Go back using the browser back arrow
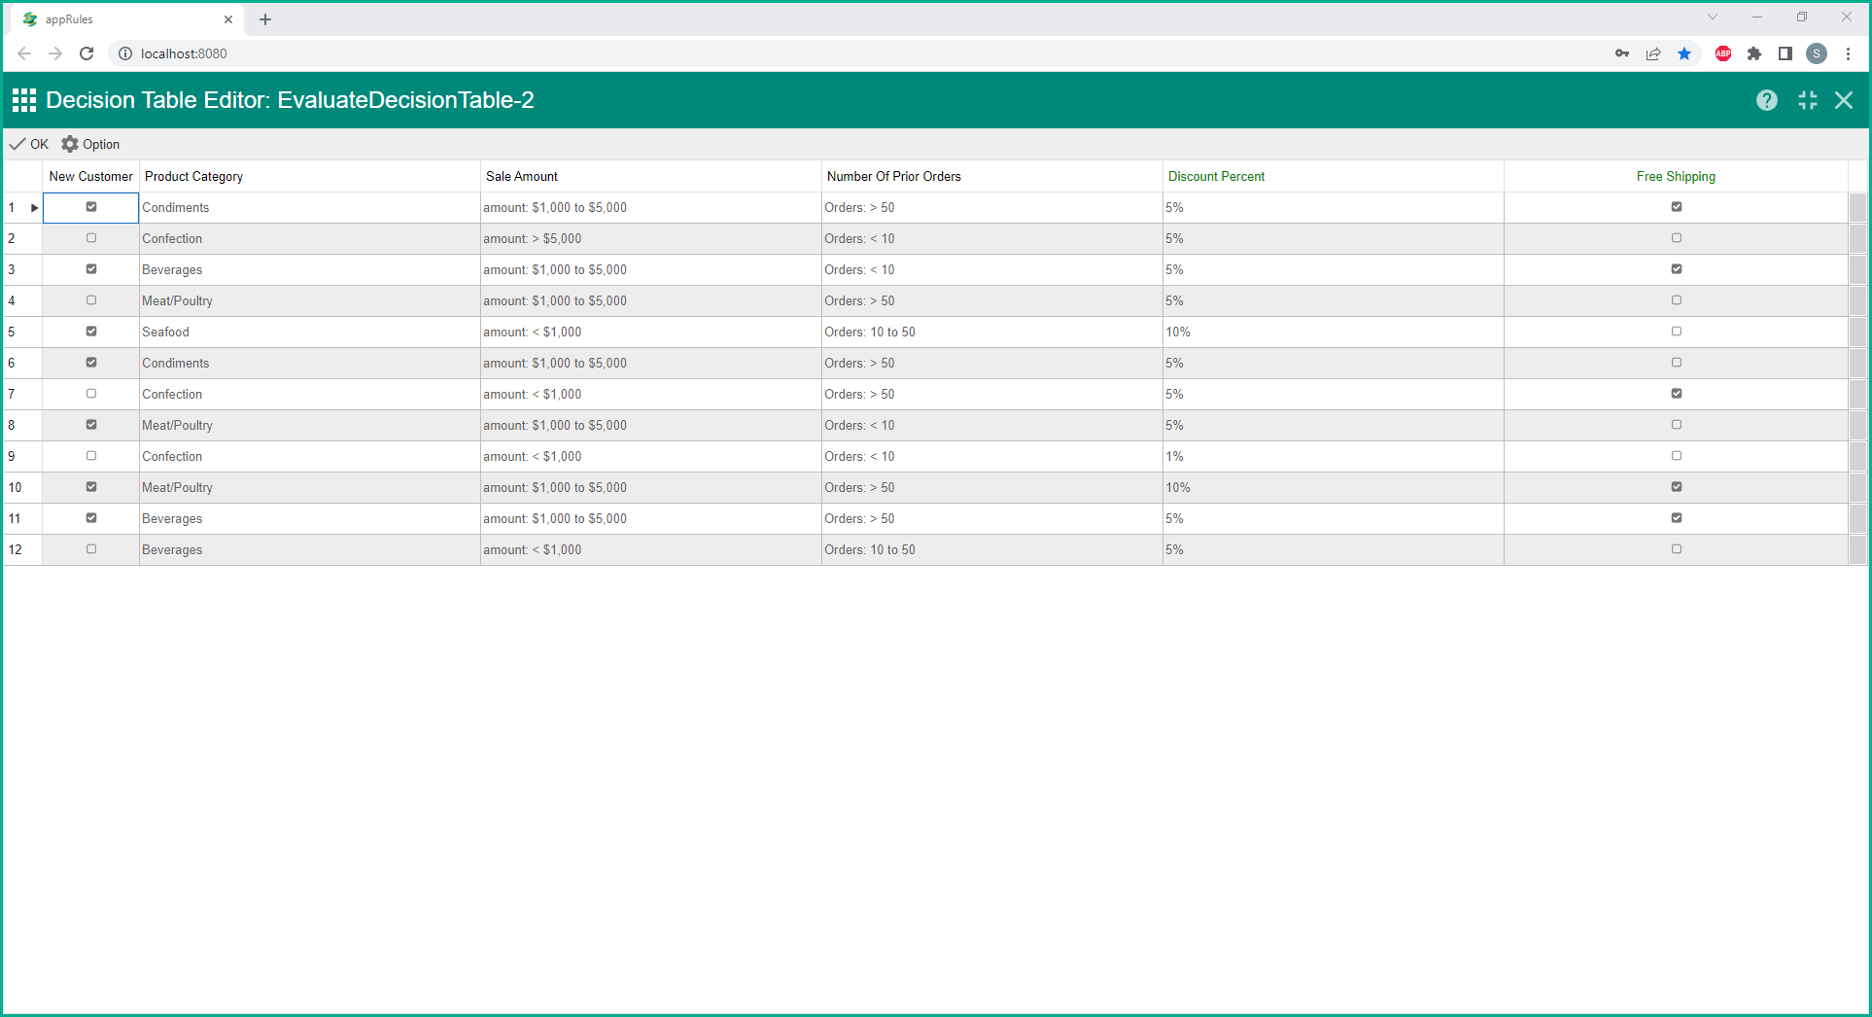Image resolution: width=1872 pixels, height=1017 pixels. 24,53
